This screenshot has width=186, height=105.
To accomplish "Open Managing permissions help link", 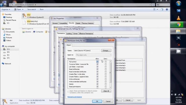I will click(75, 97).
